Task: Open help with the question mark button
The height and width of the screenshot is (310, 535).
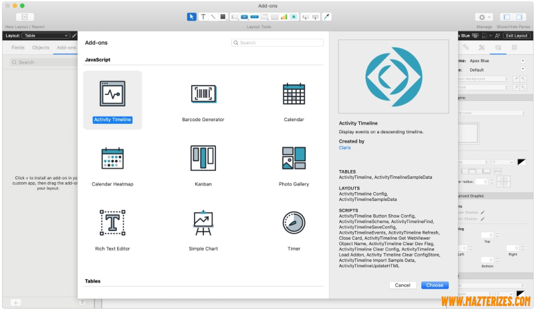Action: [x=82, y=302]
